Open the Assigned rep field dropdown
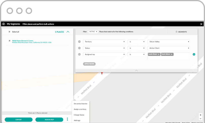 (x=104, y=54)
